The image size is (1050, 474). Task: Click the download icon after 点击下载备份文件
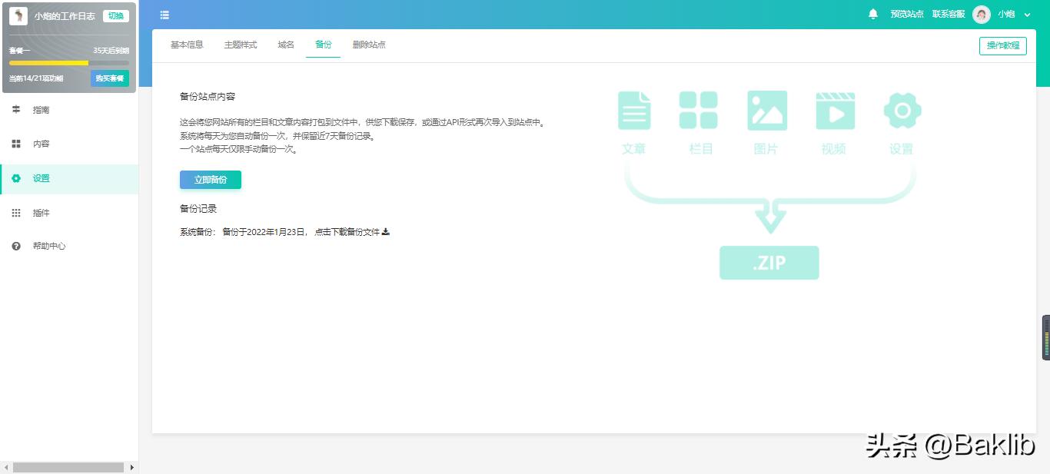tap(386, 230)
